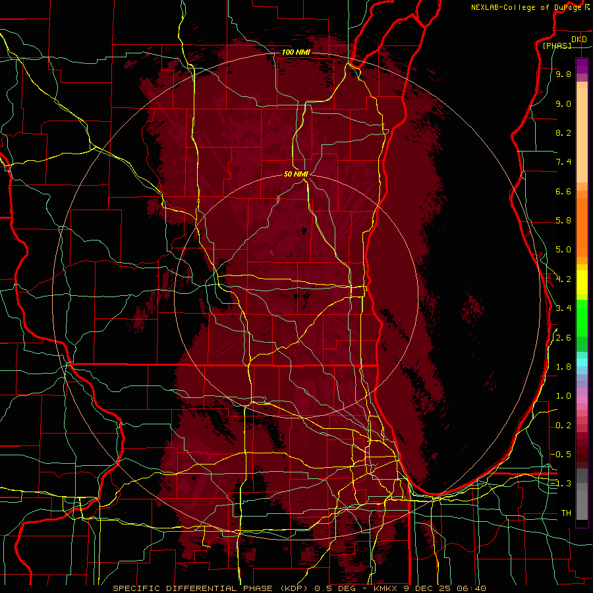Click the 3.4 value on color scale
This screenshot has width=593, height=593.
[563, 308]
